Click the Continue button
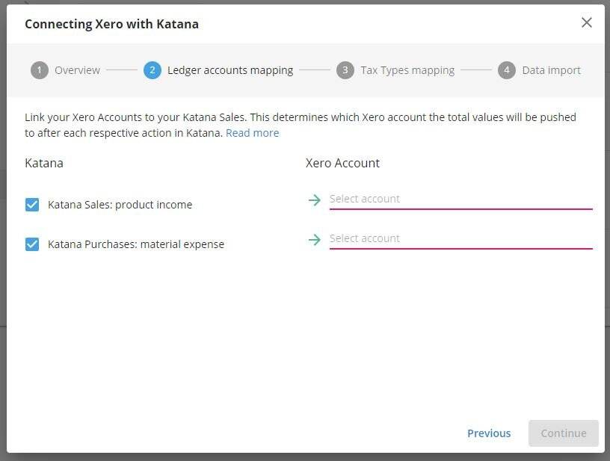Image resolution: width=610 pixels, height=461 pixels. pyautogui.click(x=564, y=433)
